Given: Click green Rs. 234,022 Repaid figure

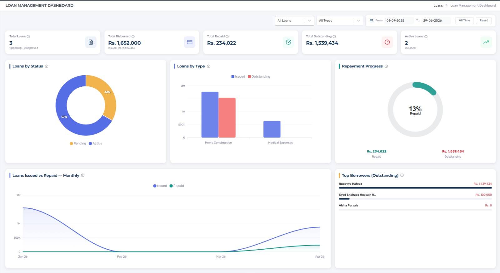Looking at the screenshot, I should (377, 151).
